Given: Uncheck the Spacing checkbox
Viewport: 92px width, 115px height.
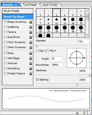Looking at the screenshot, I should coord(37,80).
